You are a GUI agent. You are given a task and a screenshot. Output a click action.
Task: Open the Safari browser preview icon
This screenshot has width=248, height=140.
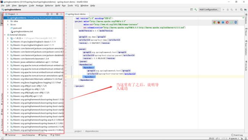point(223,22)
